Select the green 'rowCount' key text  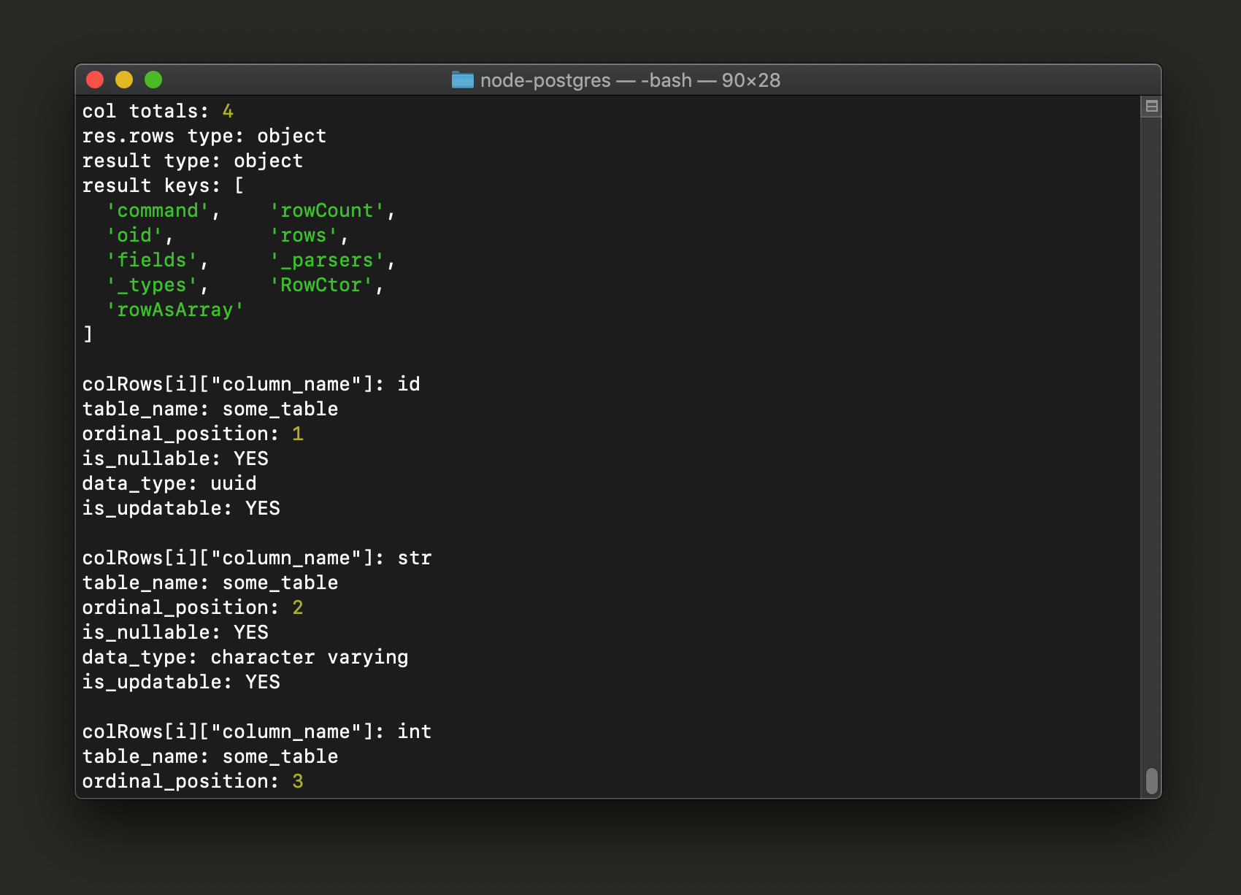pyautogui.click(x=327, y=210)
